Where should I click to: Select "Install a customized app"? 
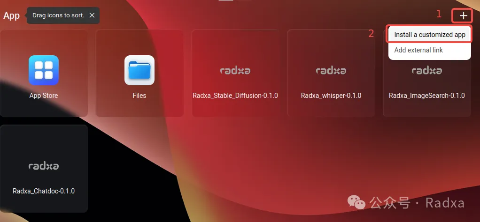(429, 35)
